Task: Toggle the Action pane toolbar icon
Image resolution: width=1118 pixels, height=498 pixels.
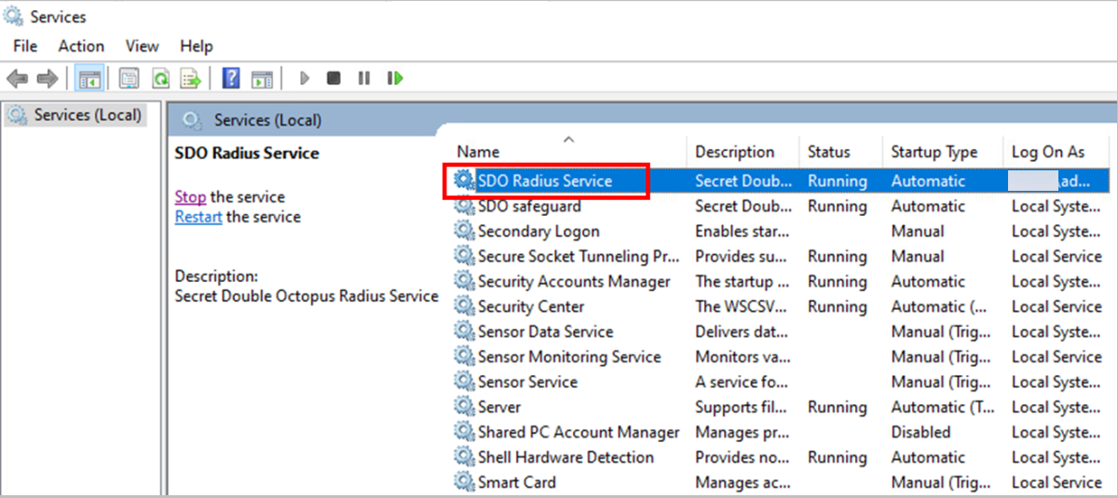Action: click(x=262, y=79)
